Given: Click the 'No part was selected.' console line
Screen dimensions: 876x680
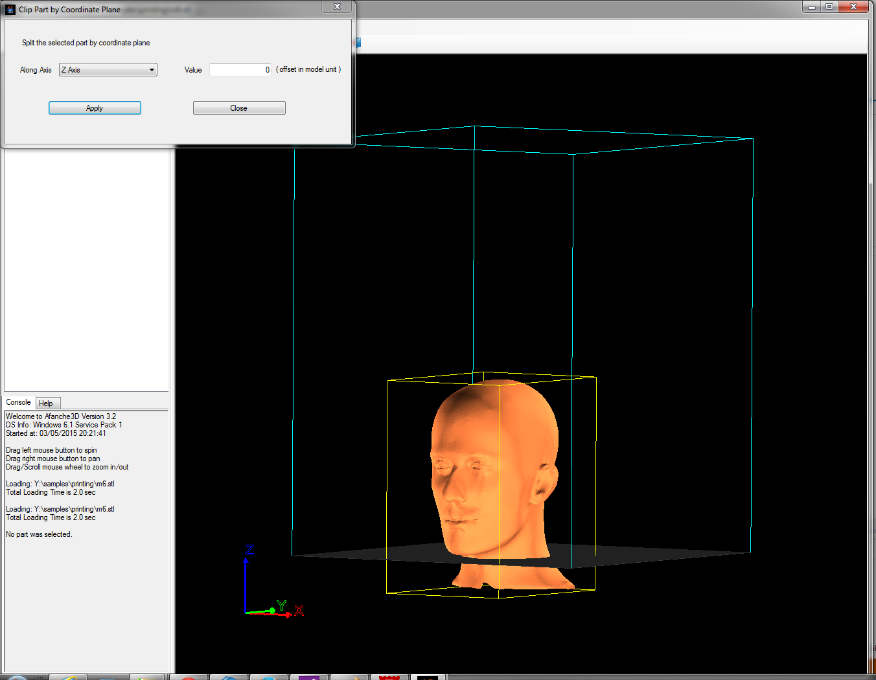Looking at the screenshot, I should tap(39, 534).
